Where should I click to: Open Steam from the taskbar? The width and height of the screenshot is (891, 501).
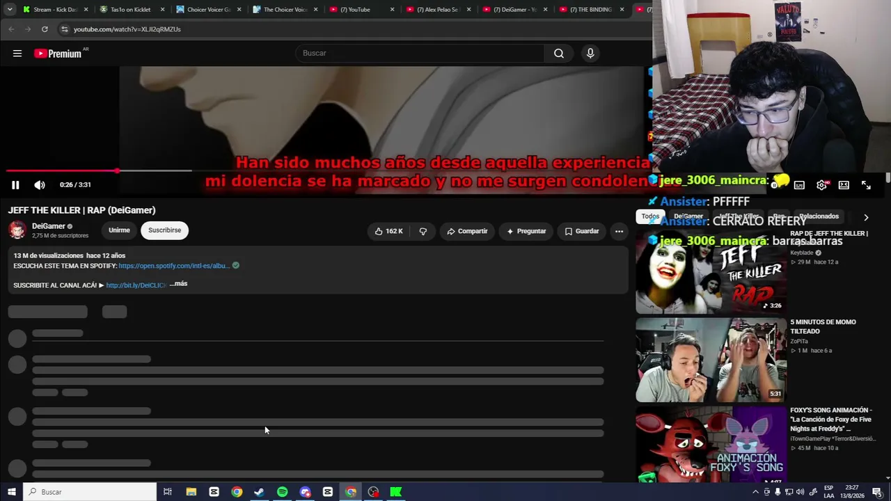point(259,492)
